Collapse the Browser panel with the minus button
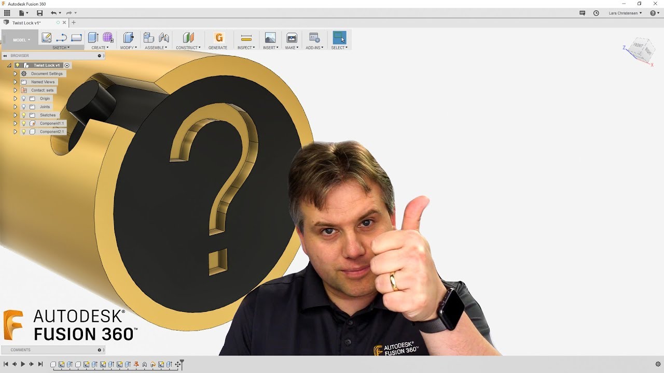 click(99, 55)
